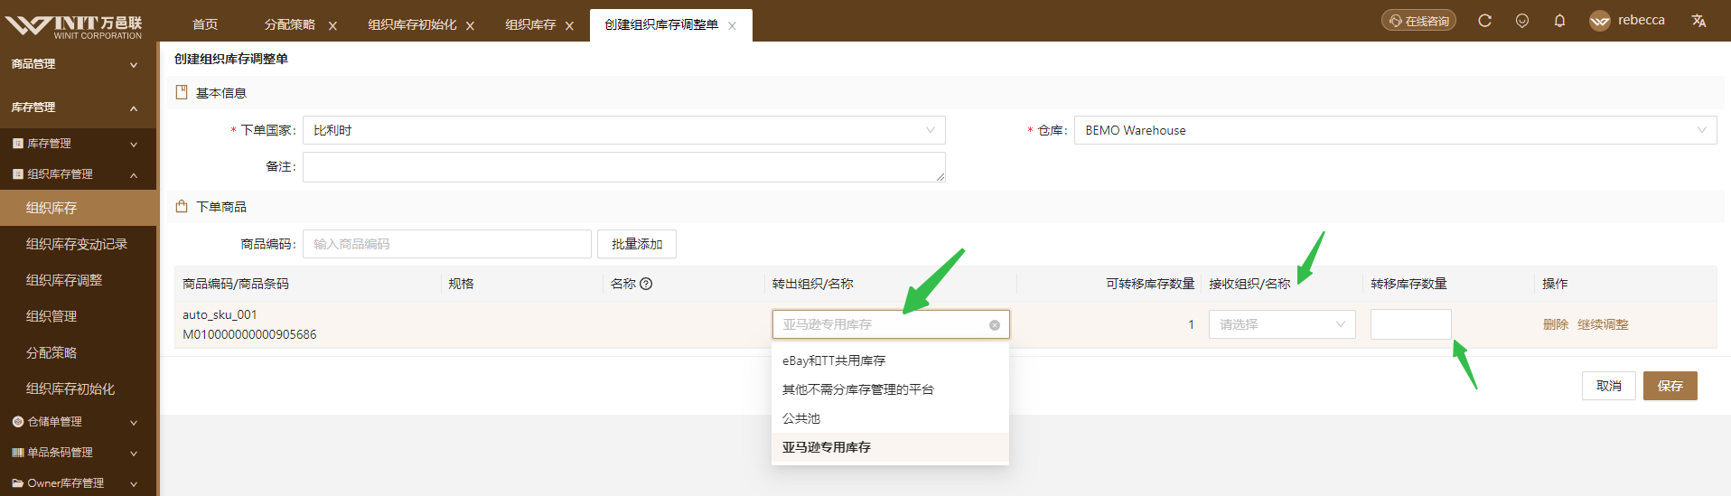Click the 删除 link in the row

pyautogui.click(x=1556, y=324)
